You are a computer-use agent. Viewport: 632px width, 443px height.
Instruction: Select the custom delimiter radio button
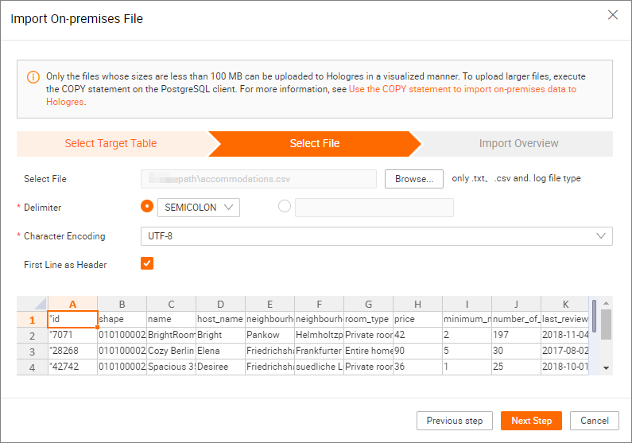click(x=285, y=207)
